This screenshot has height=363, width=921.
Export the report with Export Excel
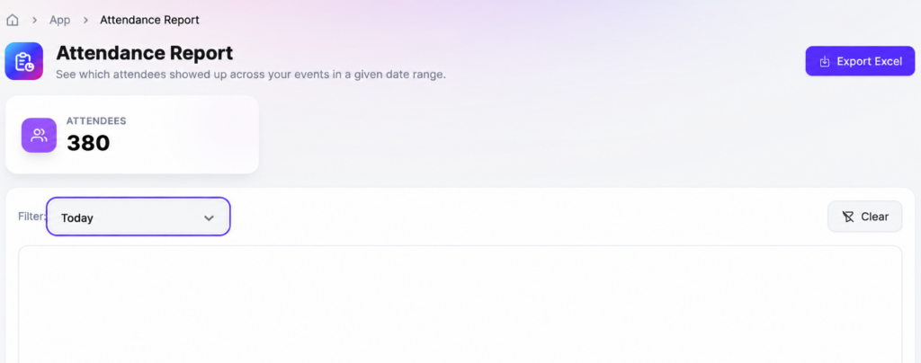860,61
